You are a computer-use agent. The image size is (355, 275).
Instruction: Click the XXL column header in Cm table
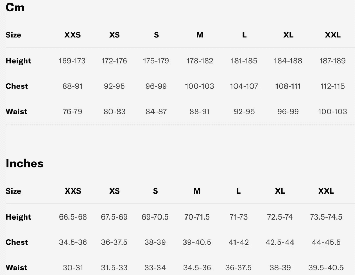coord(333,35)
